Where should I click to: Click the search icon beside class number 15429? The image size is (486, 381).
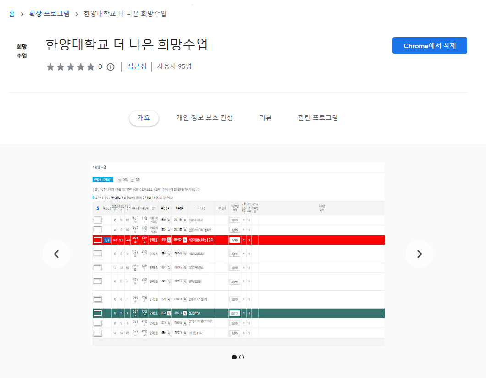click(168, 239)
